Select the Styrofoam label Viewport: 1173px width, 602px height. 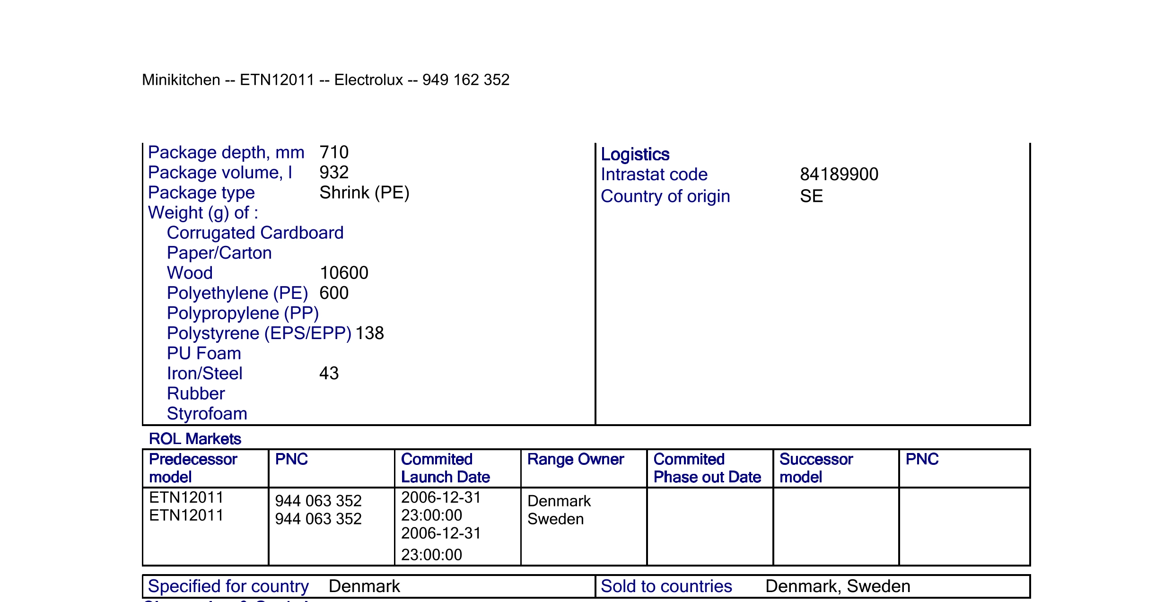pyautogui.click(x=207, y=414)
